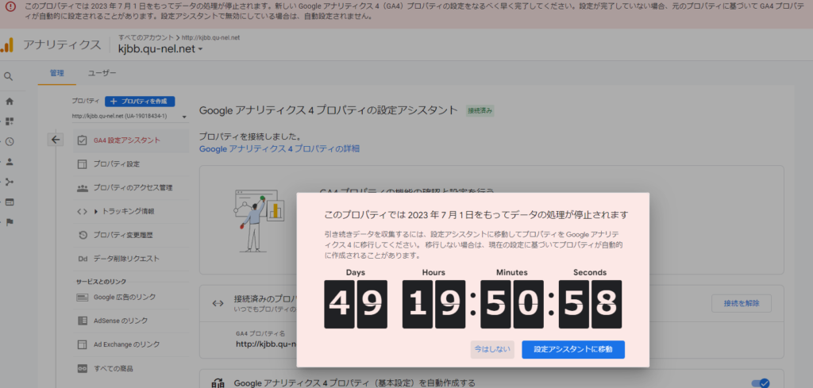
Task: Click the search magnifier icon in sidebar
Action: pos(9,77)
